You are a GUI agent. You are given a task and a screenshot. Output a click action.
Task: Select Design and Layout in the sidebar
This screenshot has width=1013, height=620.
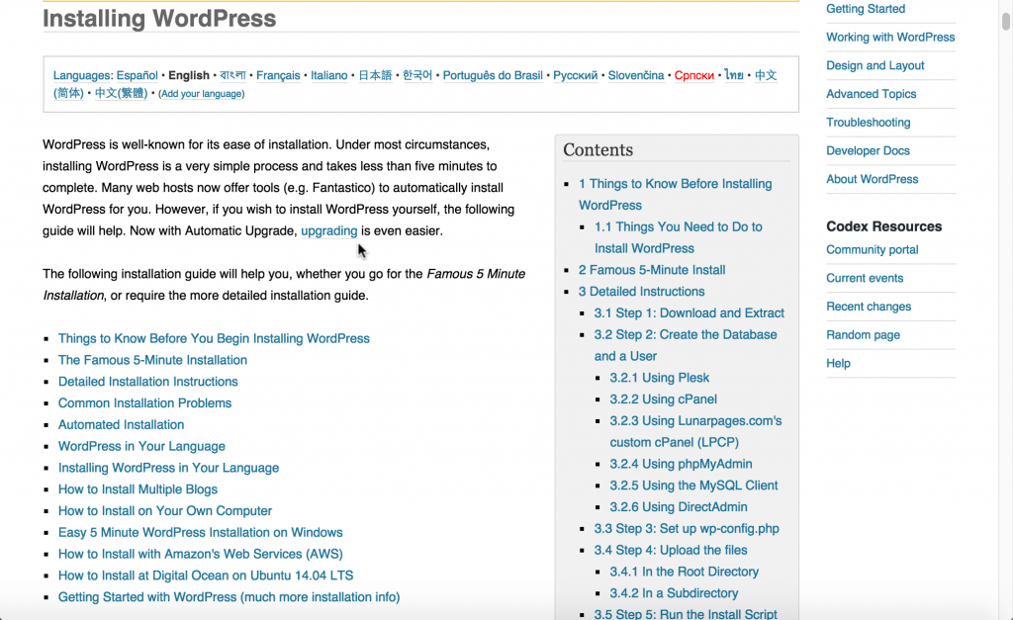click(x=875, y=66)
